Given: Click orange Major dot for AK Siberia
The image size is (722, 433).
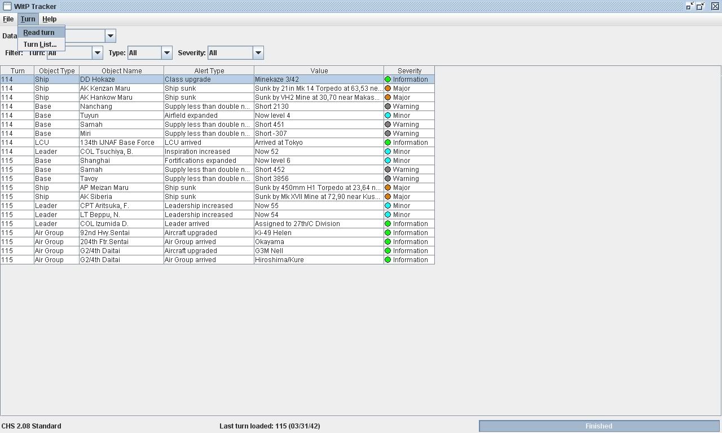Looking at the screenshot, I should tap(388, 197).
